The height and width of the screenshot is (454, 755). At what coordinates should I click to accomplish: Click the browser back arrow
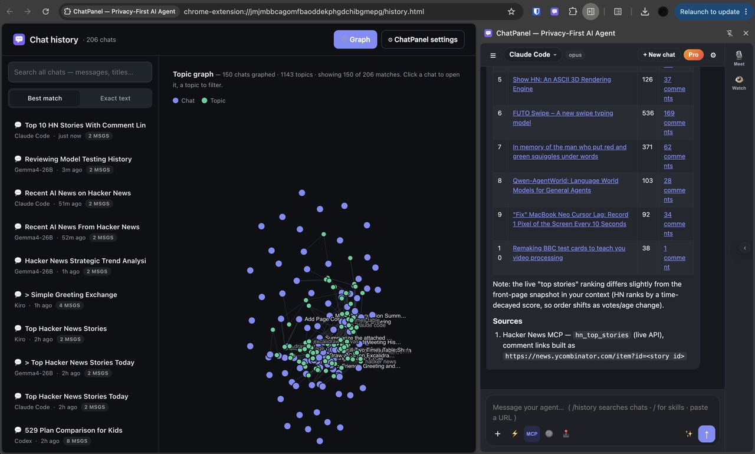tap(10, 11)
